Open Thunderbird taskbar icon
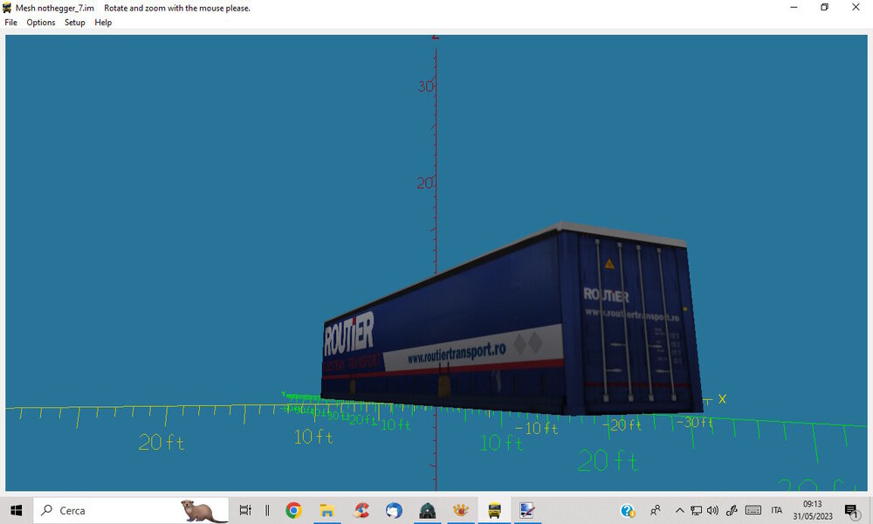 (x=395, y=510)
